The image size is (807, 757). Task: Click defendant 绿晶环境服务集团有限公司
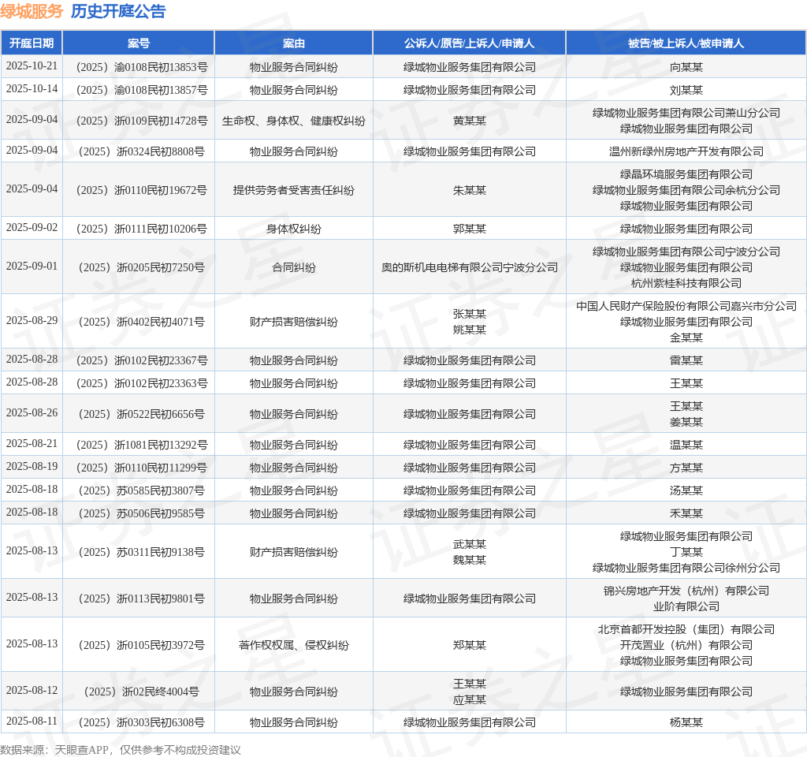coord(686,174)
